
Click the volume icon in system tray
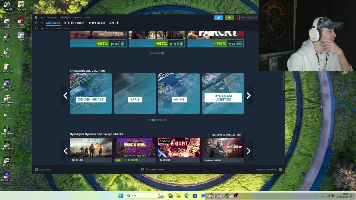pyautogui.click(x=333, y=196)
